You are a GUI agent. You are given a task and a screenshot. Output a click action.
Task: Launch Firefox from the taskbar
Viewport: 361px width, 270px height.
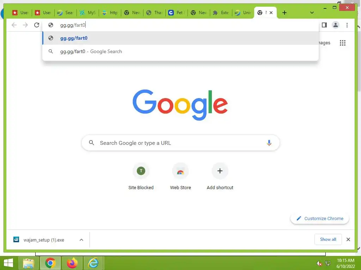coord(72,263)
